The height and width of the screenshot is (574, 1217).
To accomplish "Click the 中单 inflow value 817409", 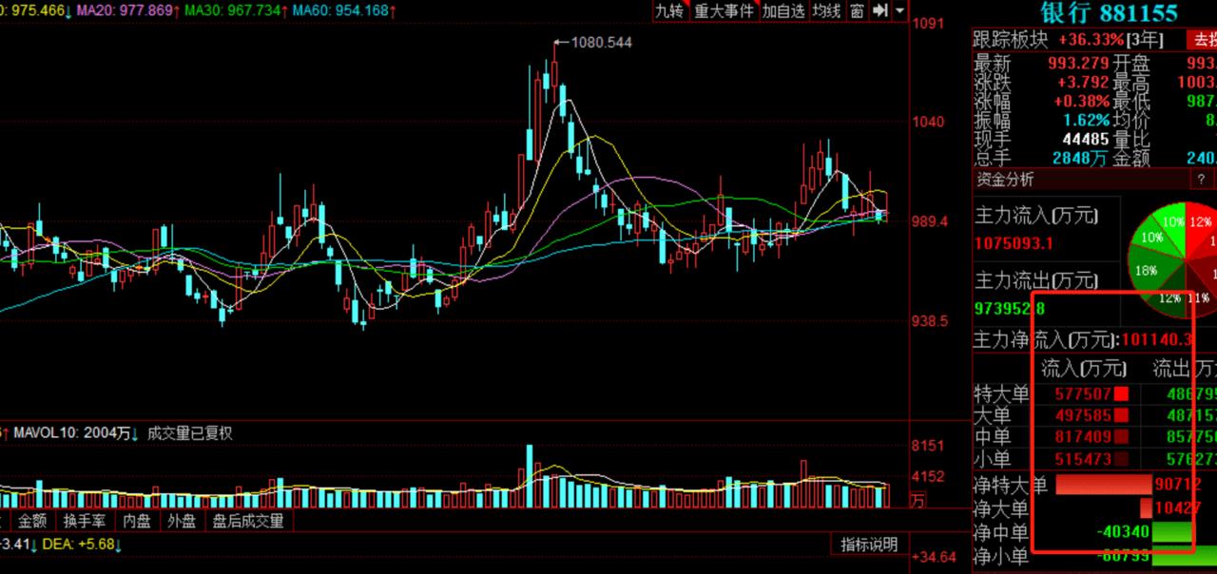I will coord(1083,438).
